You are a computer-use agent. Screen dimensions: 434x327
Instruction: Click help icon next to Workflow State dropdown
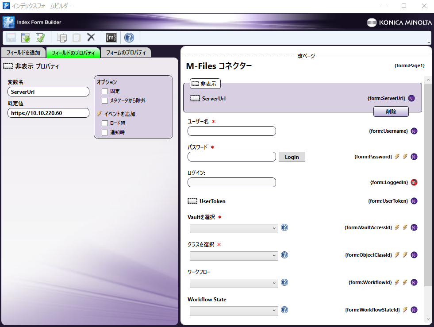click(284, 310)
